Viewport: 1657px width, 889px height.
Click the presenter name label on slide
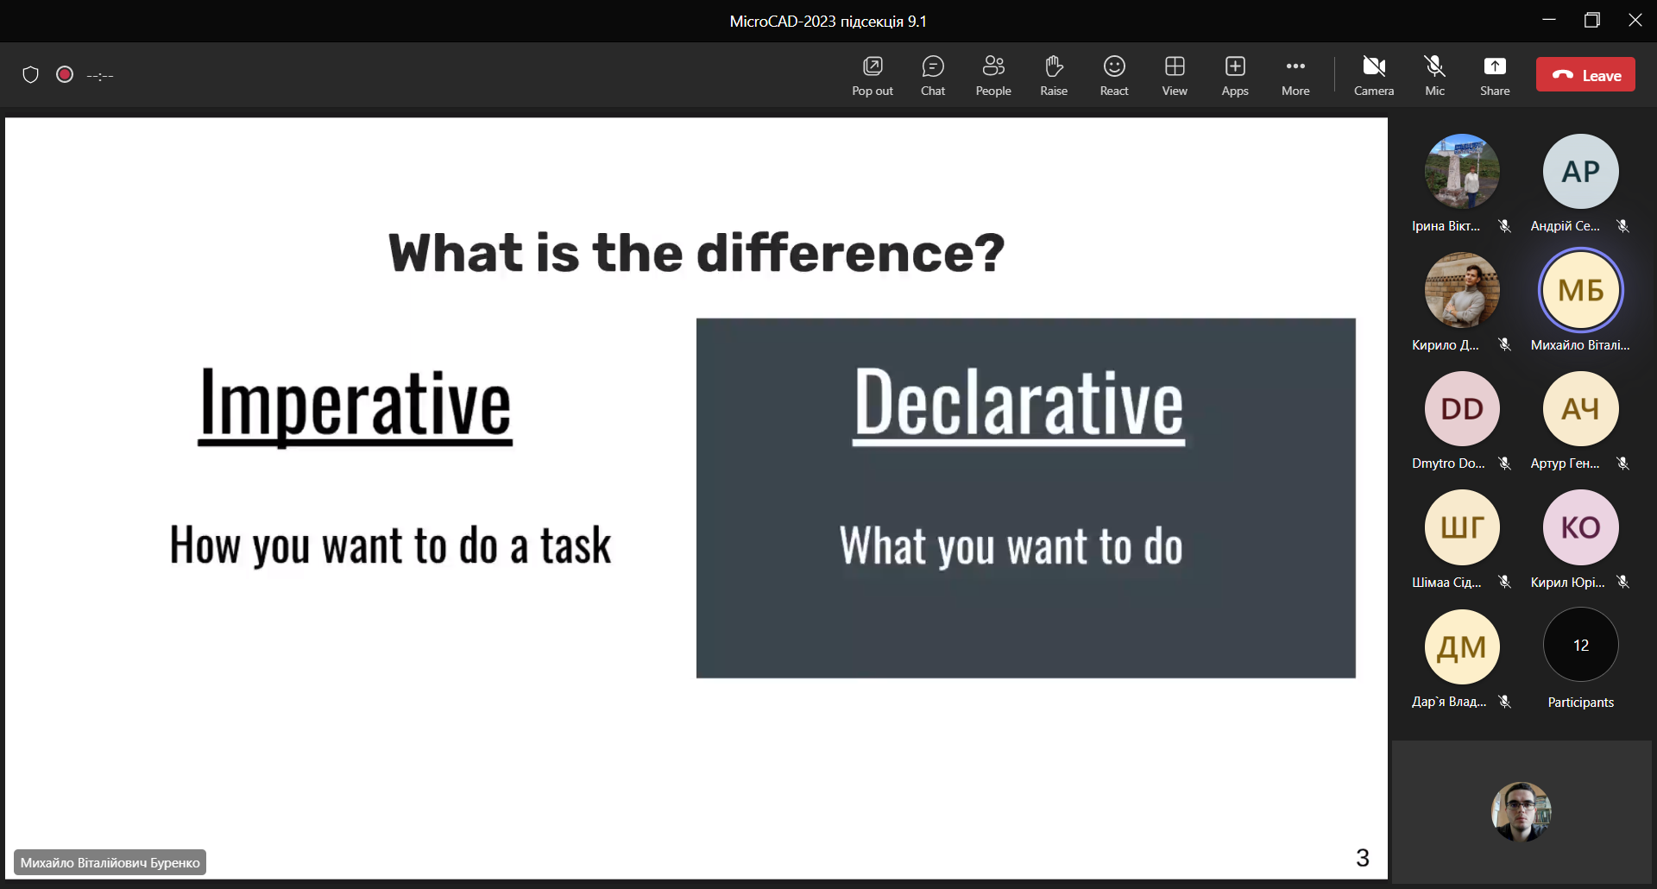coord(110,862)
